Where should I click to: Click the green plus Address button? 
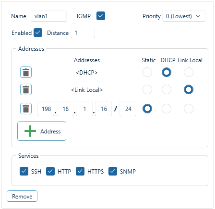click(x=42, y=131)
